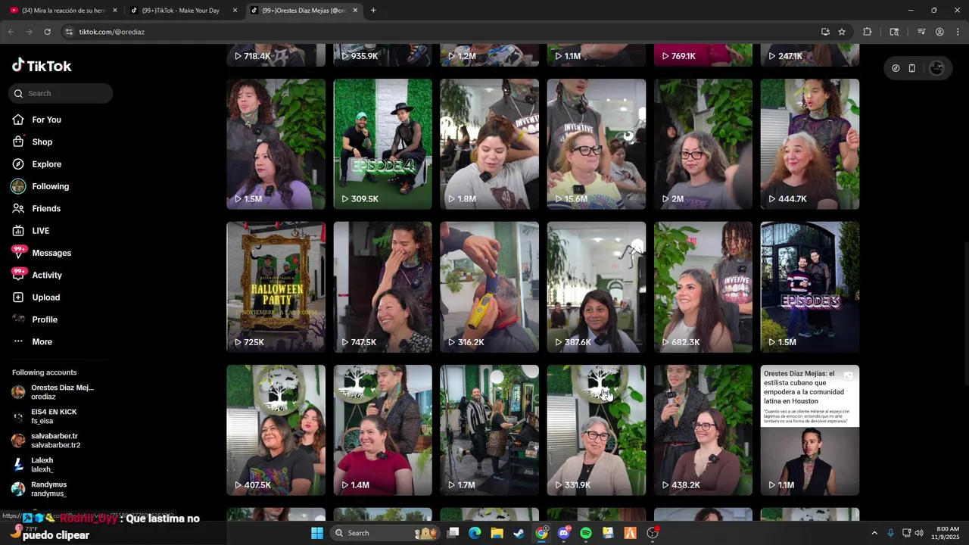
Task: Open the LIVE icon in sidebar
Action: [18, 231]
